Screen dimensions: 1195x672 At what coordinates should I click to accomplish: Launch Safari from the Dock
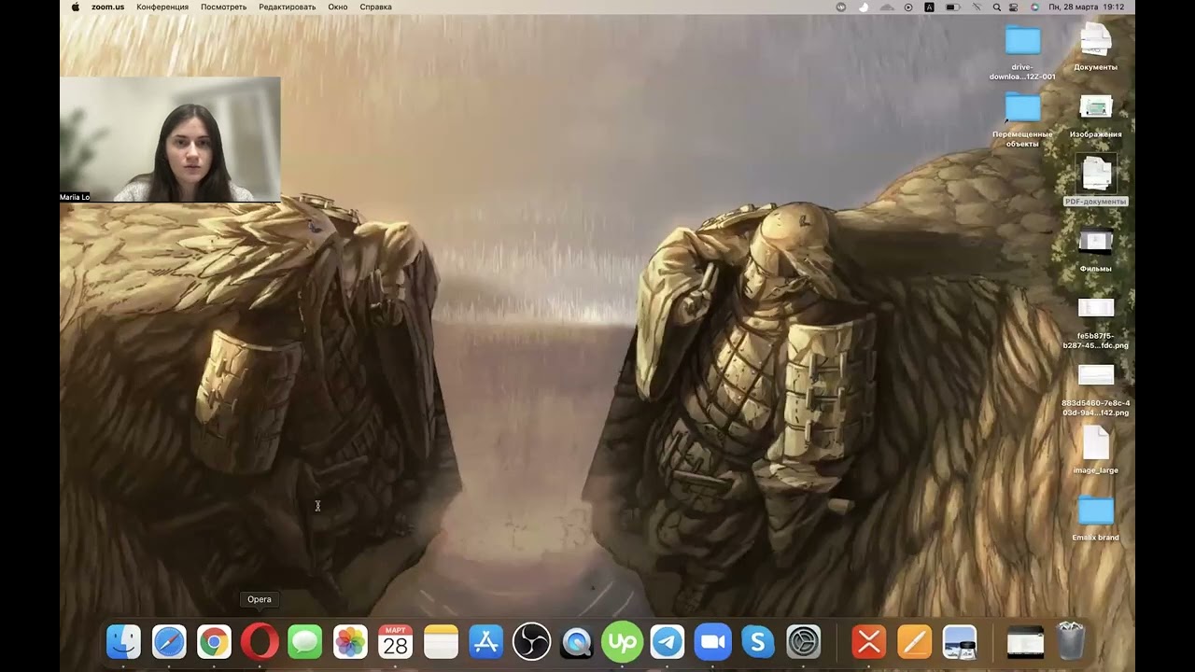169,642
